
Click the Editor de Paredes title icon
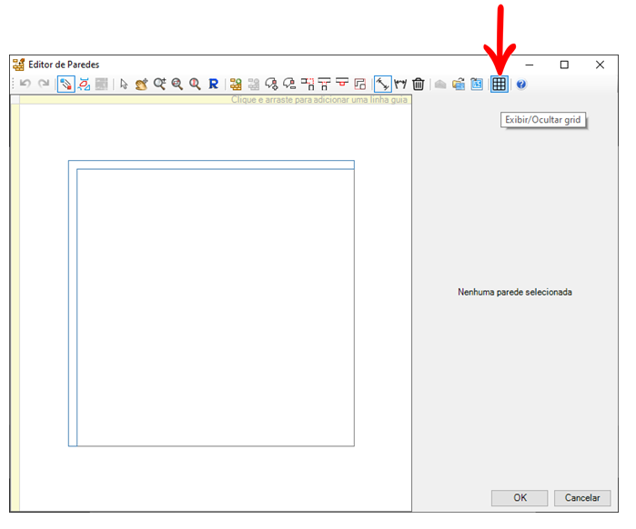(18, 65)
